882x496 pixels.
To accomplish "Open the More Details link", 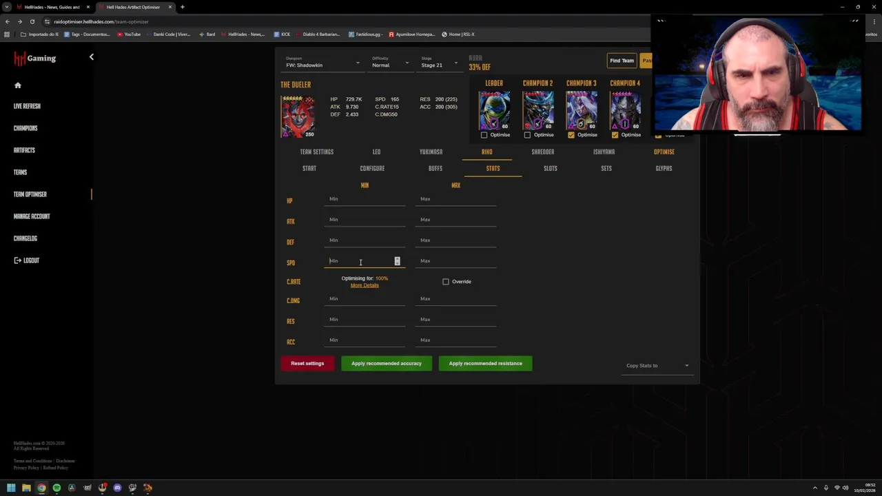I will point(365,285).
